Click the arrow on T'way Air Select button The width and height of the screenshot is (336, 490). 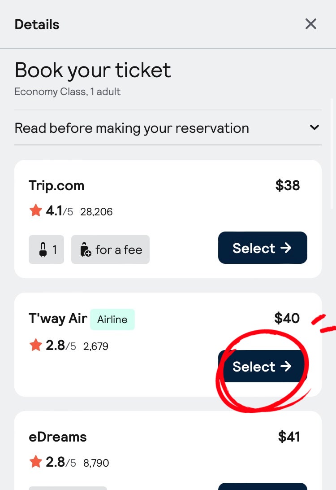click(286, 366)
